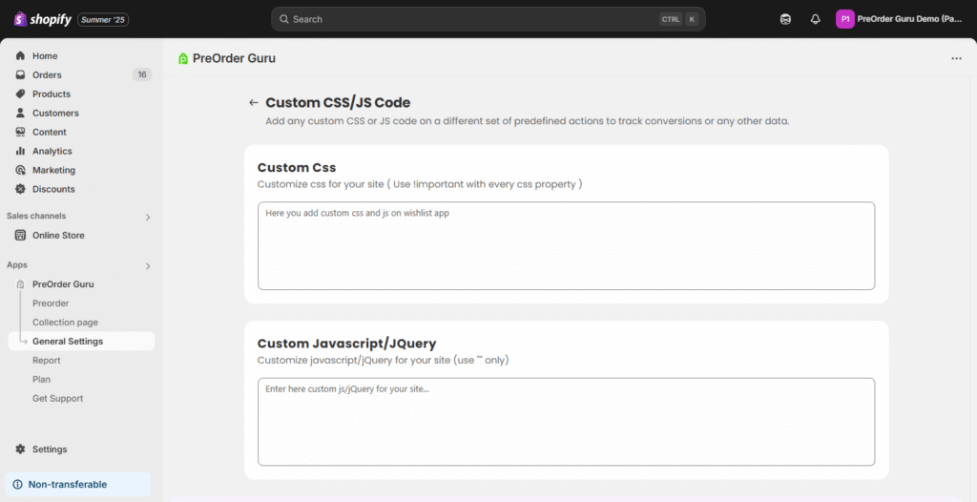Click the Settings gear icon in the sidebar
The width and height of the screenshot is (977, 502).
[x=20, y=450]
